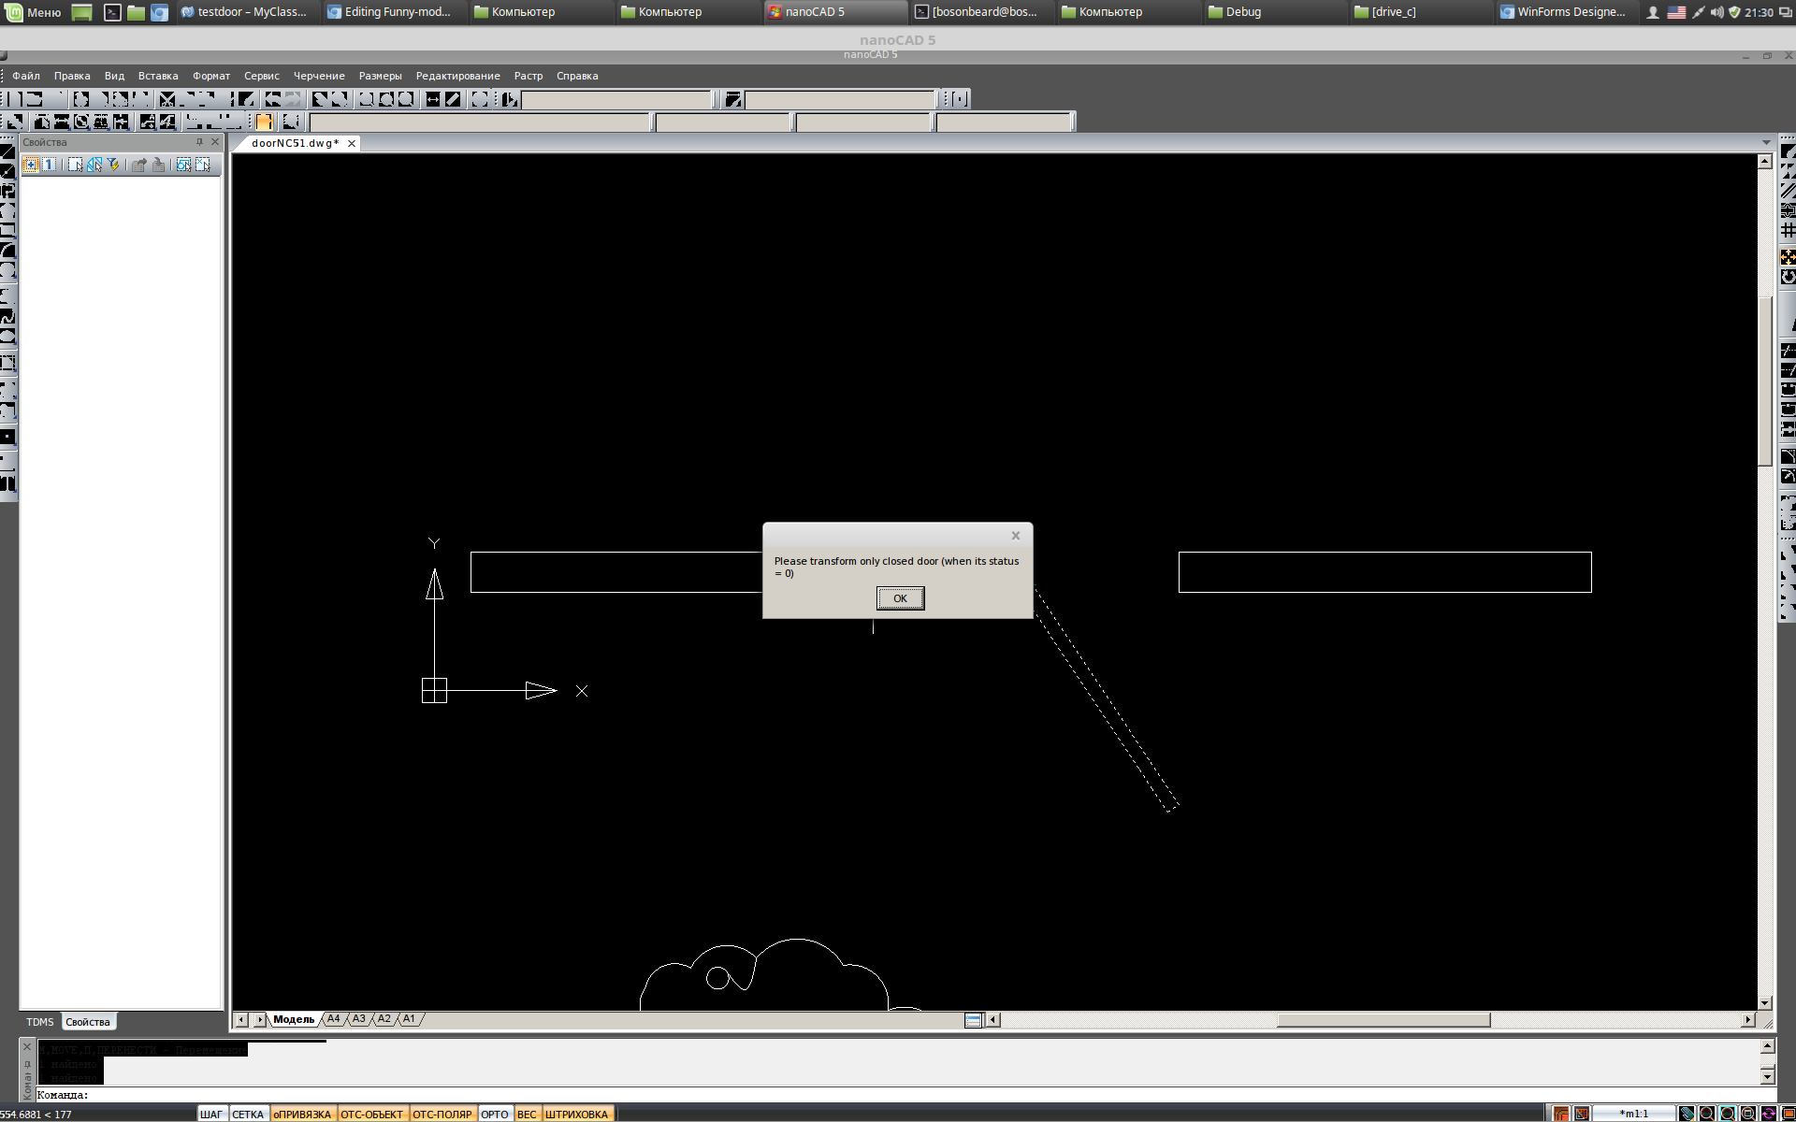1796x1122 pixels.
Task: Switch to the A3 layout tab
Action: pyautogui.click(x=359, y=1019)
